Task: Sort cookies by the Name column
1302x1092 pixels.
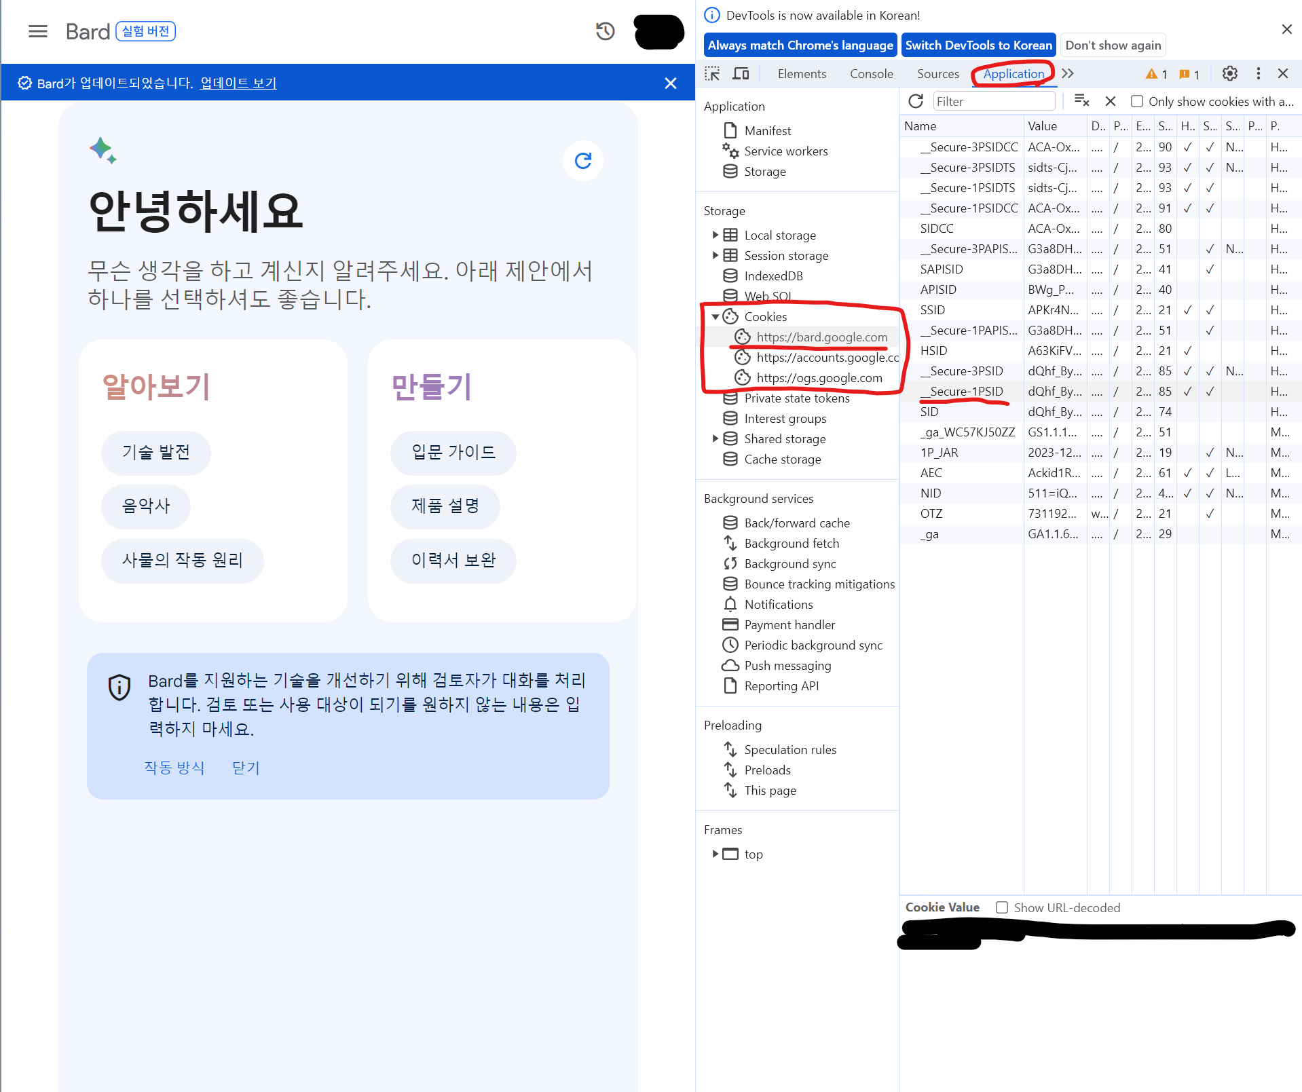Action: [x=961, y=126]
